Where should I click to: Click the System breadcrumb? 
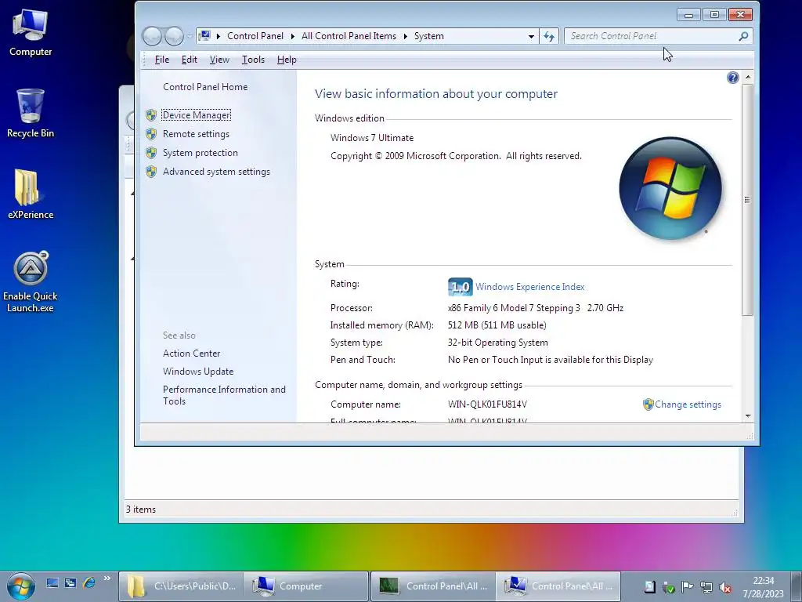point(428,36)
